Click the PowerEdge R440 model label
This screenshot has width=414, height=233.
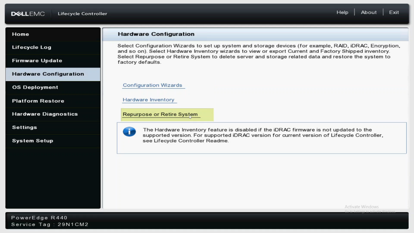click(39, 217)
